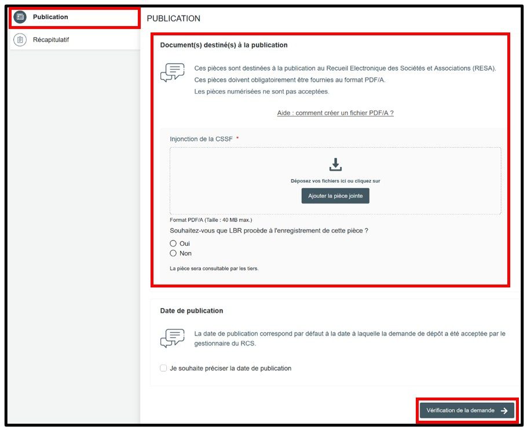This screenshot has width=527, height=430.
Task: Select the Oui radio button
Action: click(x=173, y=243)
